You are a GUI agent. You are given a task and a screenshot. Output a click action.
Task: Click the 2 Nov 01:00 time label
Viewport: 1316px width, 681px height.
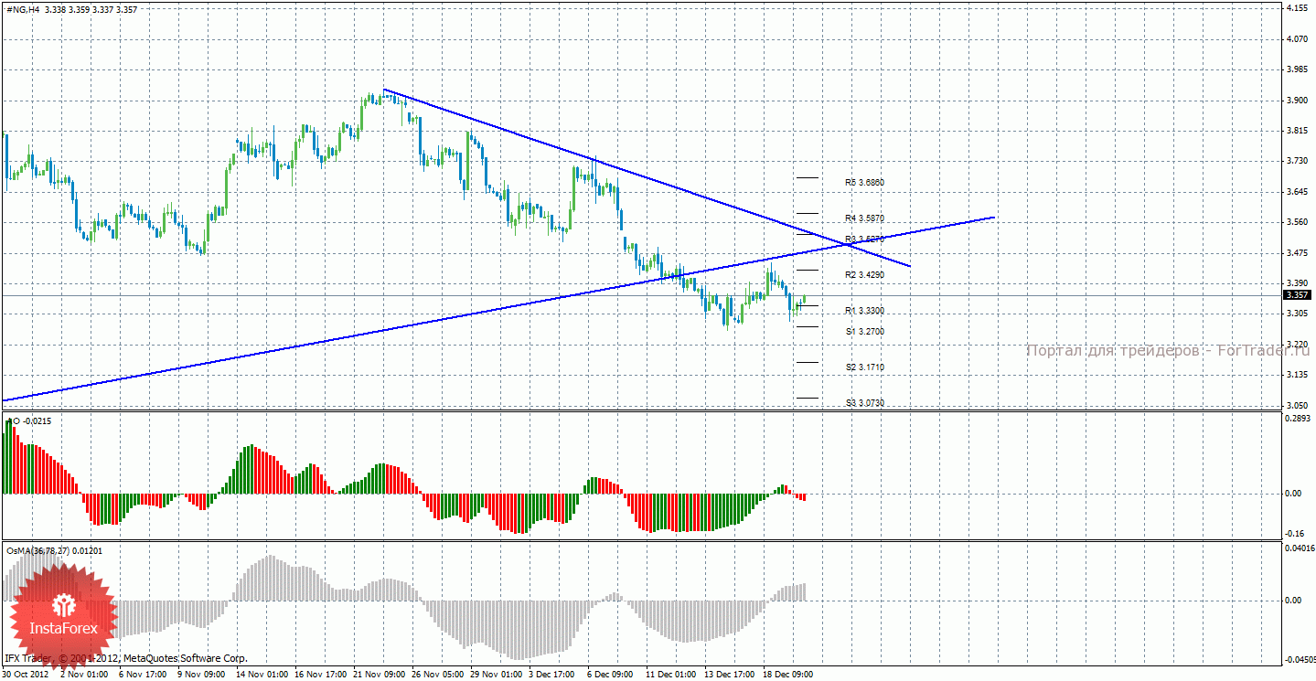(85, 675)
